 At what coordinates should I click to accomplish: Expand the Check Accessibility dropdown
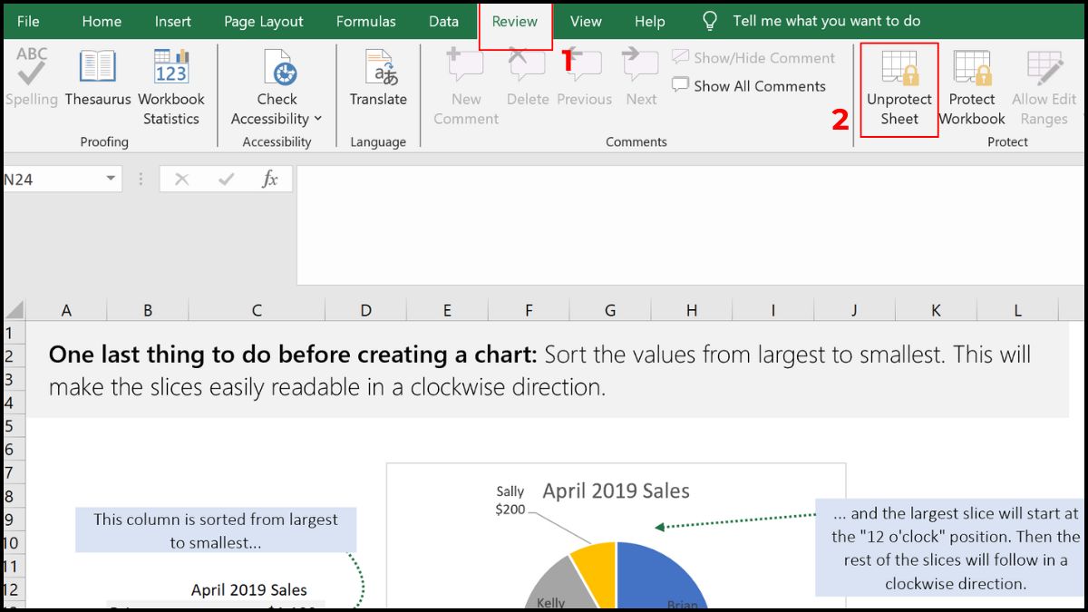click(x=317, y=118)
